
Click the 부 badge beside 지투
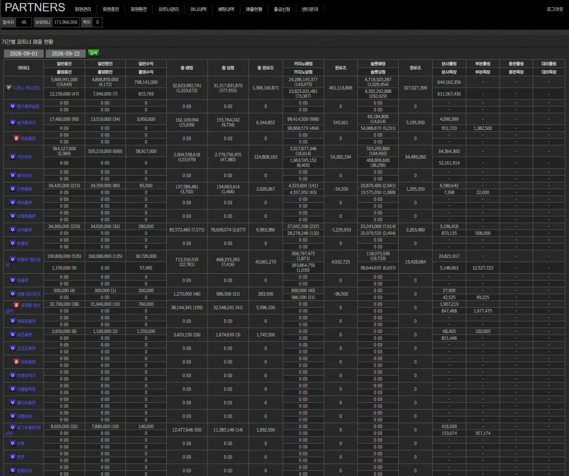tap(12, 443)
